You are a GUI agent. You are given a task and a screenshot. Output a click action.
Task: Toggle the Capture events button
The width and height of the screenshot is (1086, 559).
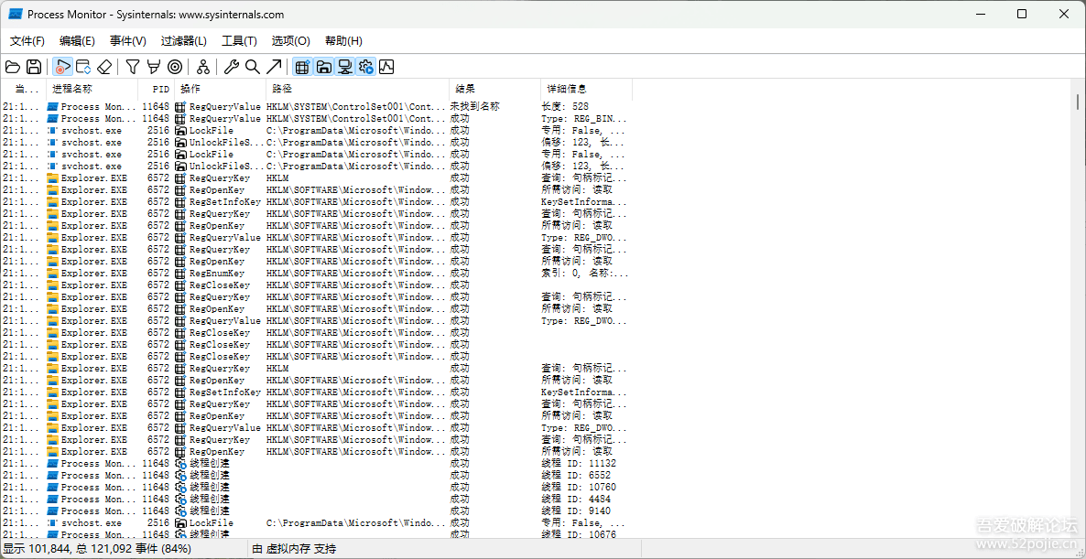coord(62,67)
